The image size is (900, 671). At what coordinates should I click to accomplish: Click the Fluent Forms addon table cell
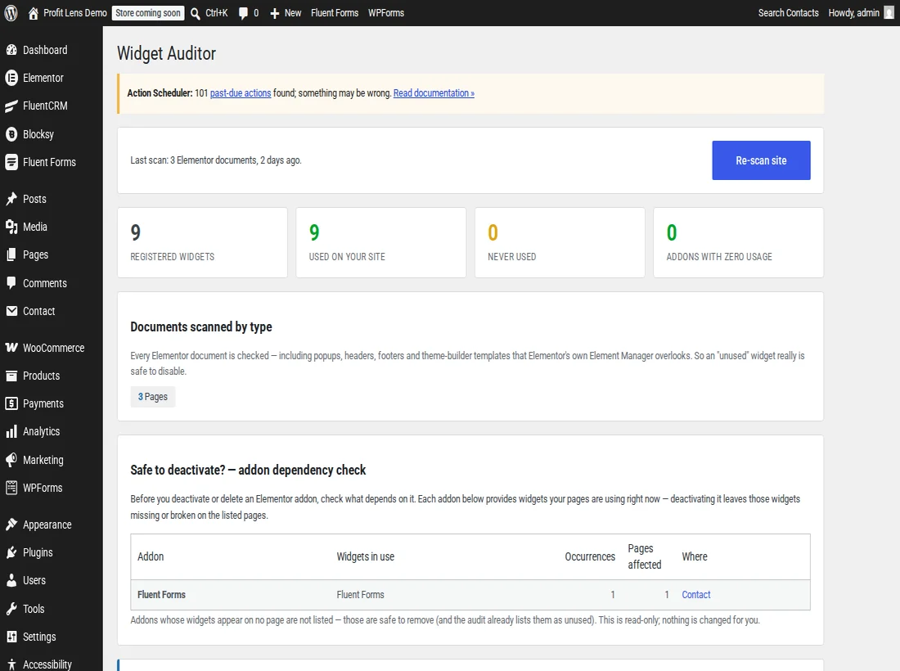pyautogui.click(x=161, y=595)
